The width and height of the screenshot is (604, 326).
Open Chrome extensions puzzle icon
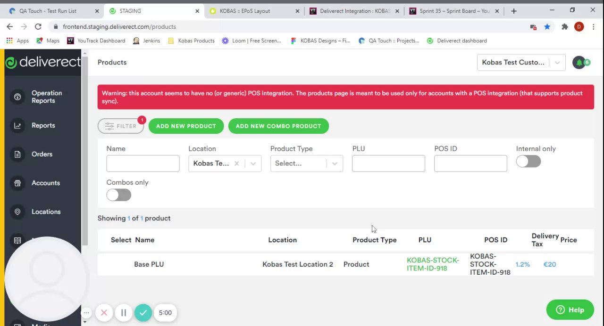tap(564, 27)
